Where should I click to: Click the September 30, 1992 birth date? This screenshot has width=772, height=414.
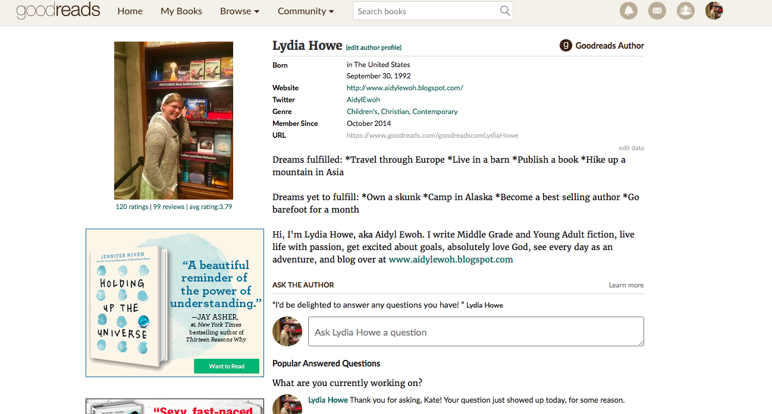[x=379, y=76]
